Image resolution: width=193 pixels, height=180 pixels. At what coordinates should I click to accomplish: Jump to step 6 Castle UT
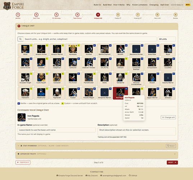(x=118, y=15)
